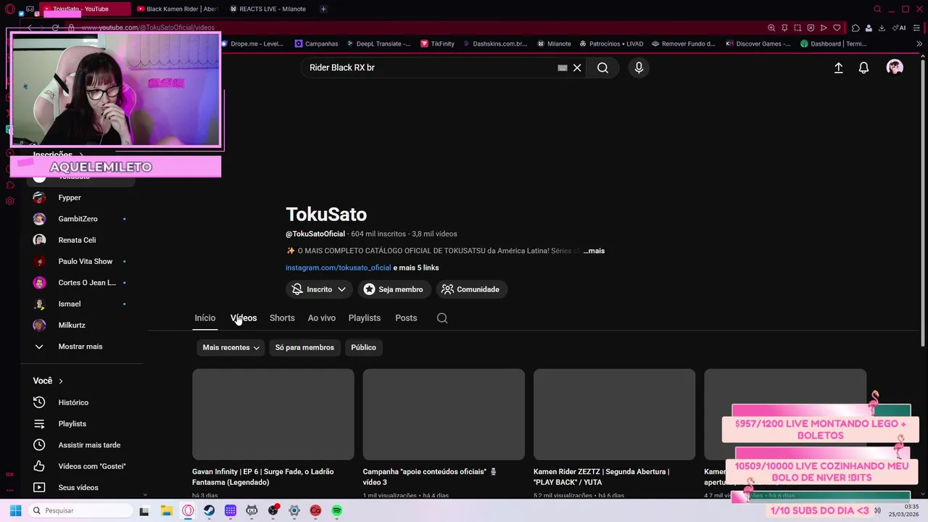Open Seus vídeos in the sidebar
928x522 pixels.
coord(78,487)
